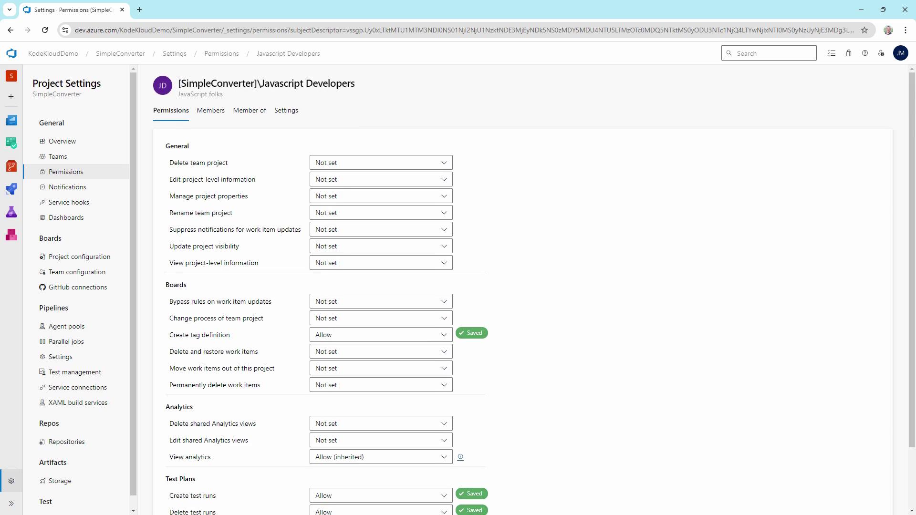This screenshot has height=515, width=916.
Task: Switch to the Member of tab
Action: (x=249, y=110)
